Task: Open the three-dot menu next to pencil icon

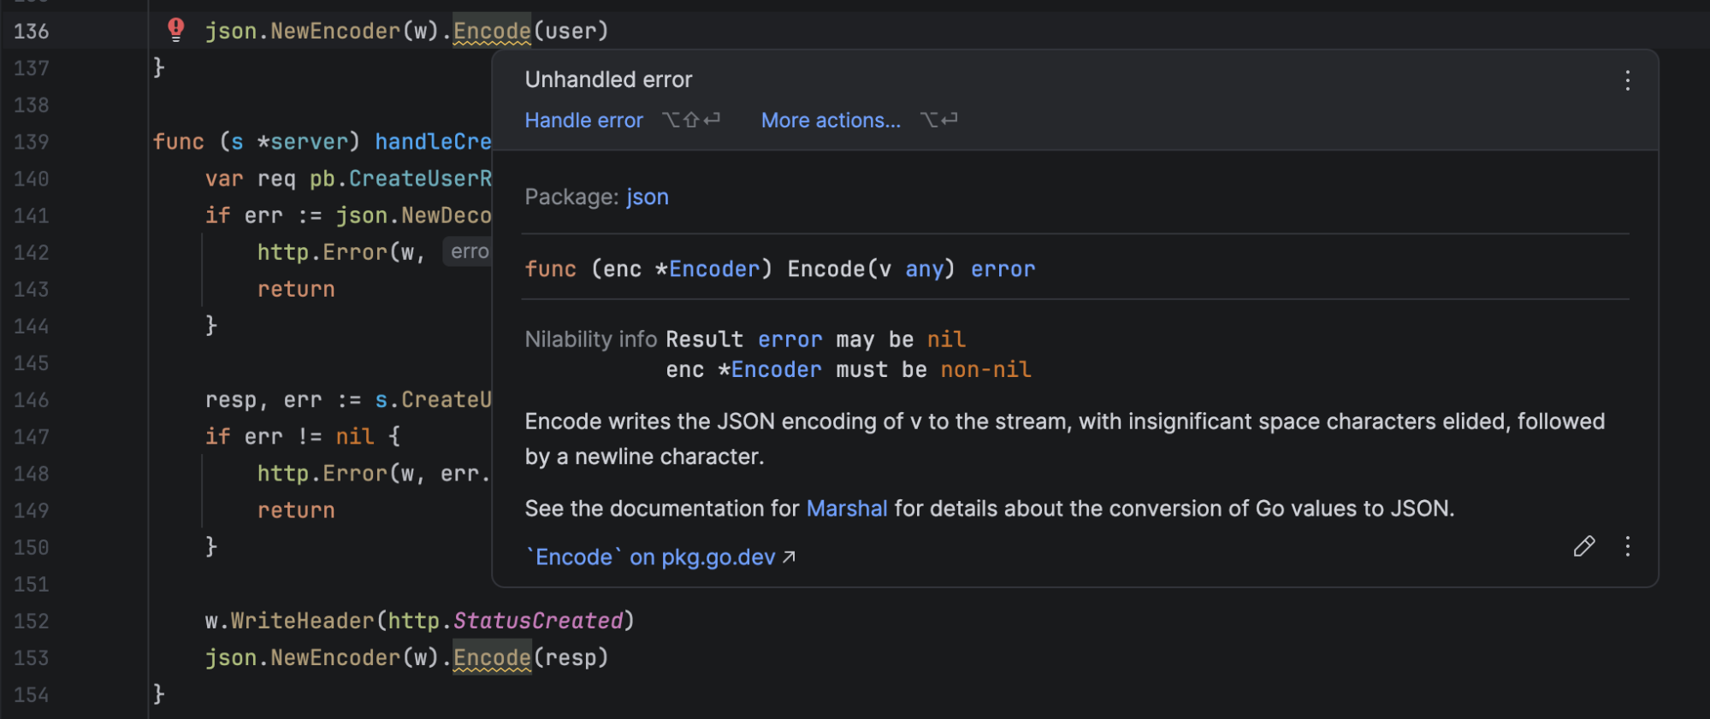Action: [x=1627, y=547]
